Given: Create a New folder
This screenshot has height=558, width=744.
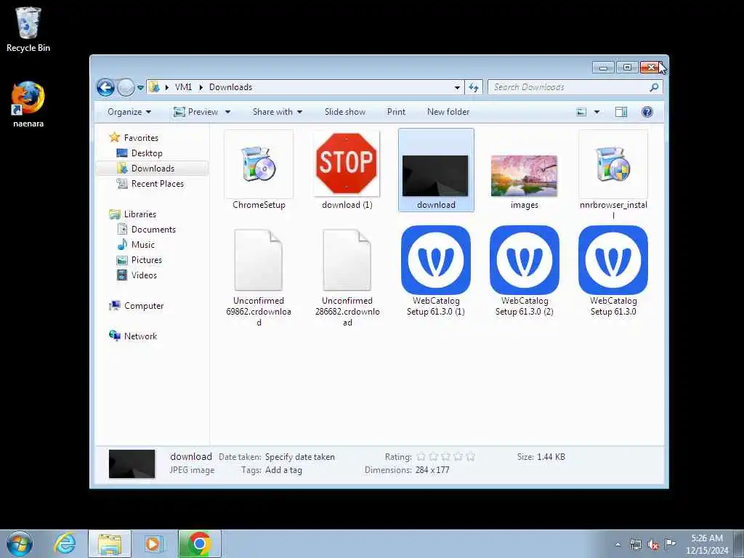Looking at the screenshot, I should [448, 112].
